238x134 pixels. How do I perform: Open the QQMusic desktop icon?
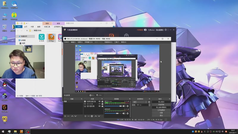pyautogui.click(x=14, y=16)
